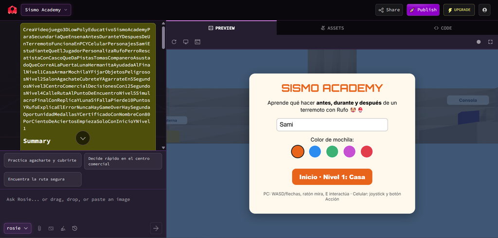The image size is (498, 238).
Task: Click the Share button
Action: [389, 10]
